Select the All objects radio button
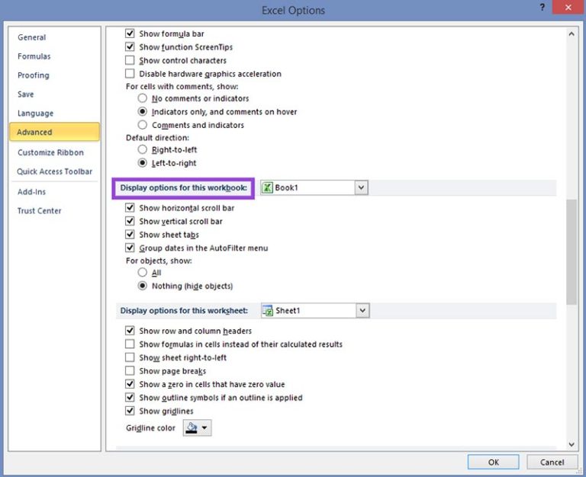The width and height of the screenshot is (586, 477). pos(143,273)
